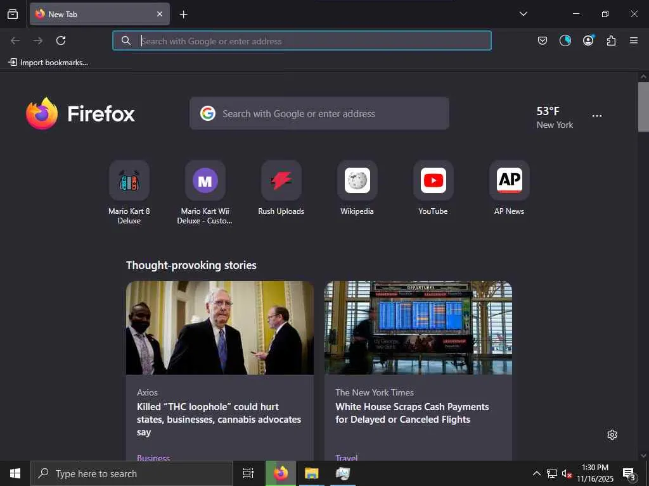
Task: Open the 53°F New York weather widget
Action: [x=555, y=117]
